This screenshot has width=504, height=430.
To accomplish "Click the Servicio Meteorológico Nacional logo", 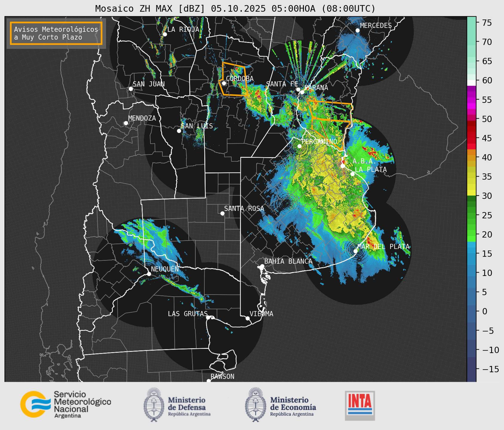I will (x=66, y=404).
